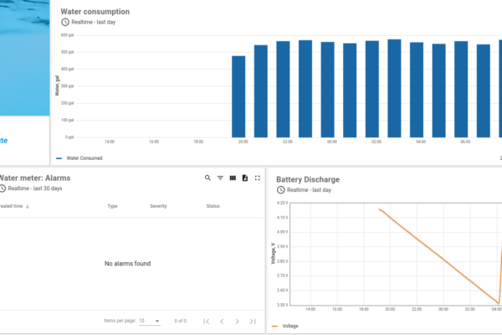Jump to last page of alarms
This screenshot has width=502, height=335.
tap(254, 321)
